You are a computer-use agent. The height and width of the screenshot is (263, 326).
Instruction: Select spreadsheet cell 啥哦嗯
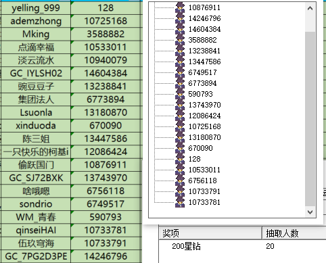(x=36, y=191)
